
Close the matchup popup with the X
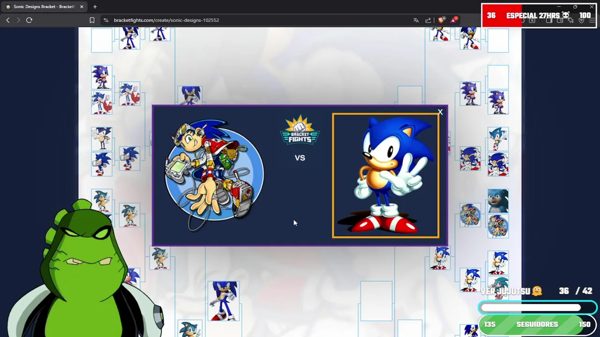pos(440,112)
